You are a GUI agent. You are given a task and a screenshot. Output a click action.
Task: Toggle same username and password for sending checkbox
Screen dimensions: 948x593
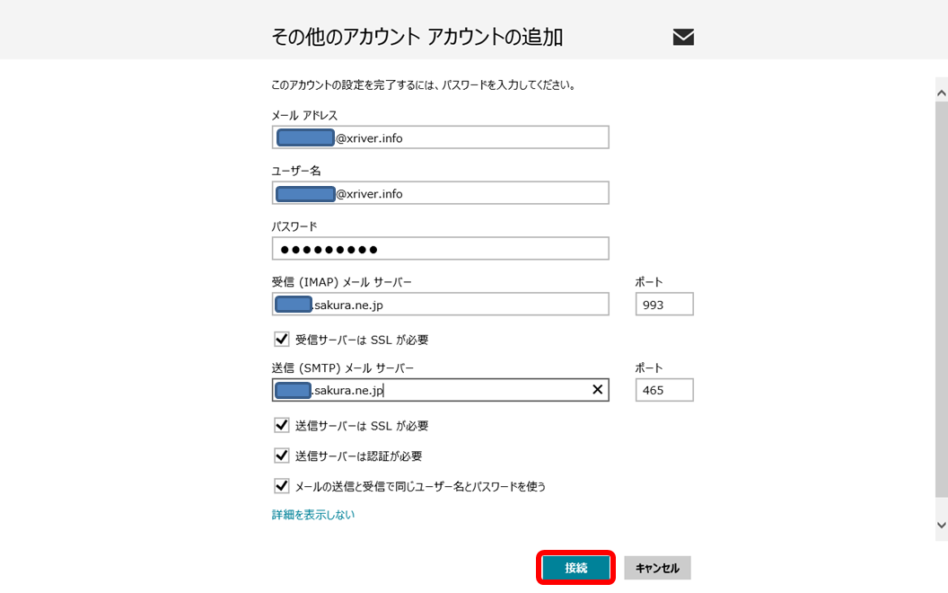click(282, 486)
